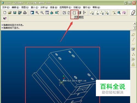
Task: Open the orient model view icon
Action: click(52, 13)
